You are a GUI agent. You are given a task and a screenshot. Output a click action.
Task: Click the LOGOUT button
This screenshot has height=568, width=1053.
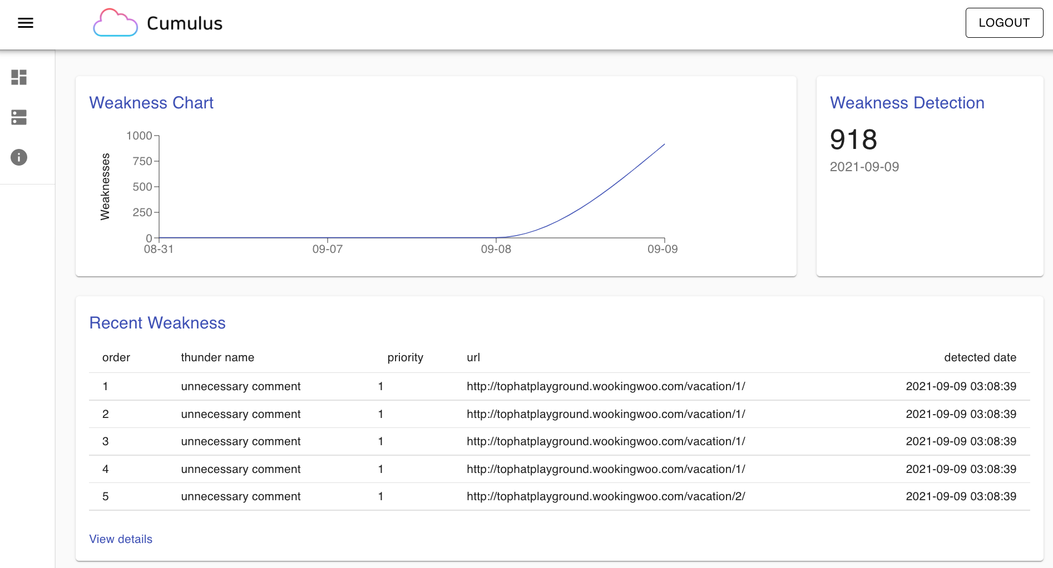(1004, 23)
